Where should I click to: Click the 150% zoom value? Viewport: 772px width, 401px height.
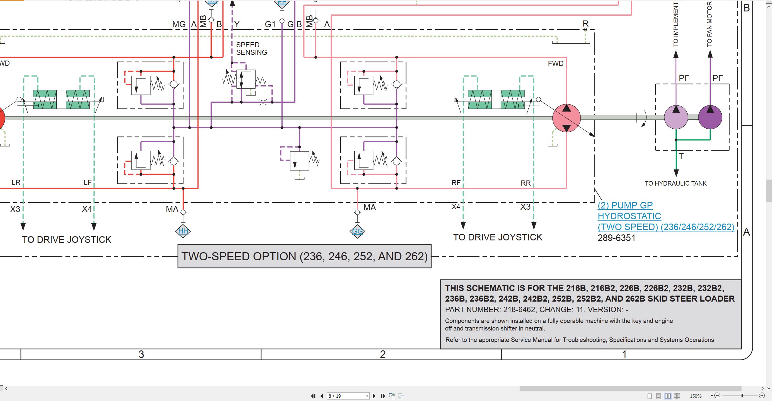coord(696,396)
